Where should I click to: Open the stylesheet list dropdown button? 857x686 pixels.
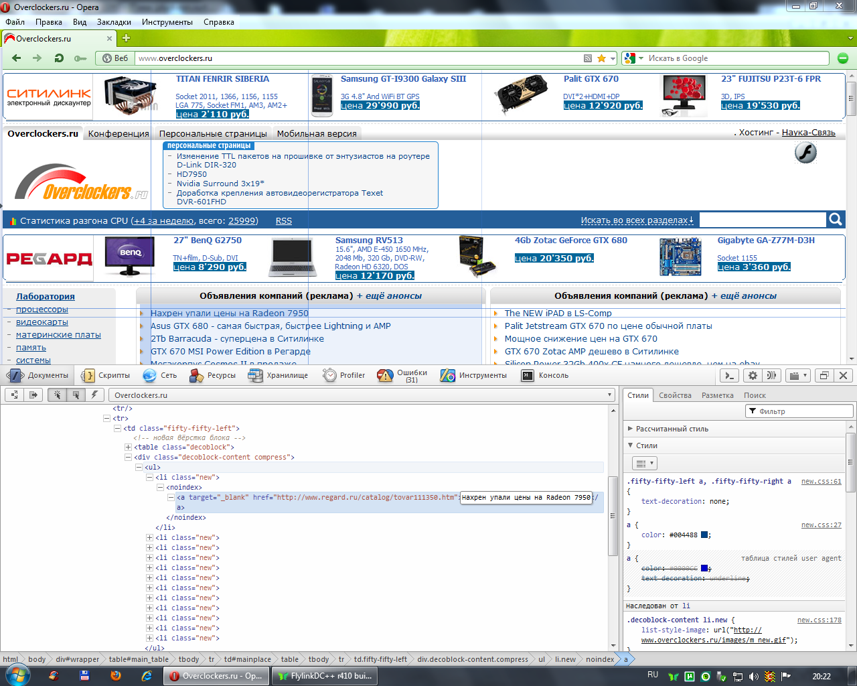pos(644,463)
